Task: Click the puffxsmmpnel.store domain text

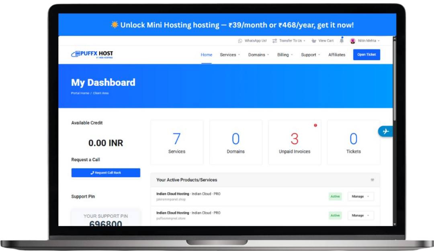Action: tap(171, 219)
